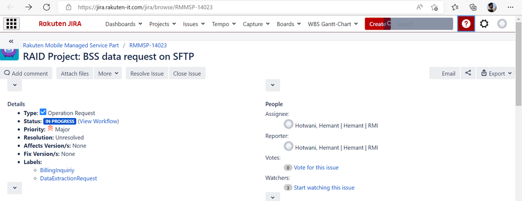Click Attach files button
The width and height of the screenshot is (522, 201).
tap(75, 73)
